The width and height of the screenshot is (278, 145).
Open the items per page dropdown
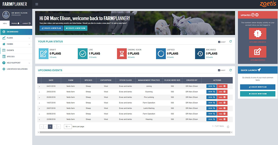(68, 127)
